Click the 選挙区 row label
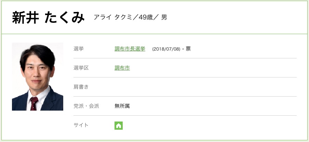 [x=81, y=68]
